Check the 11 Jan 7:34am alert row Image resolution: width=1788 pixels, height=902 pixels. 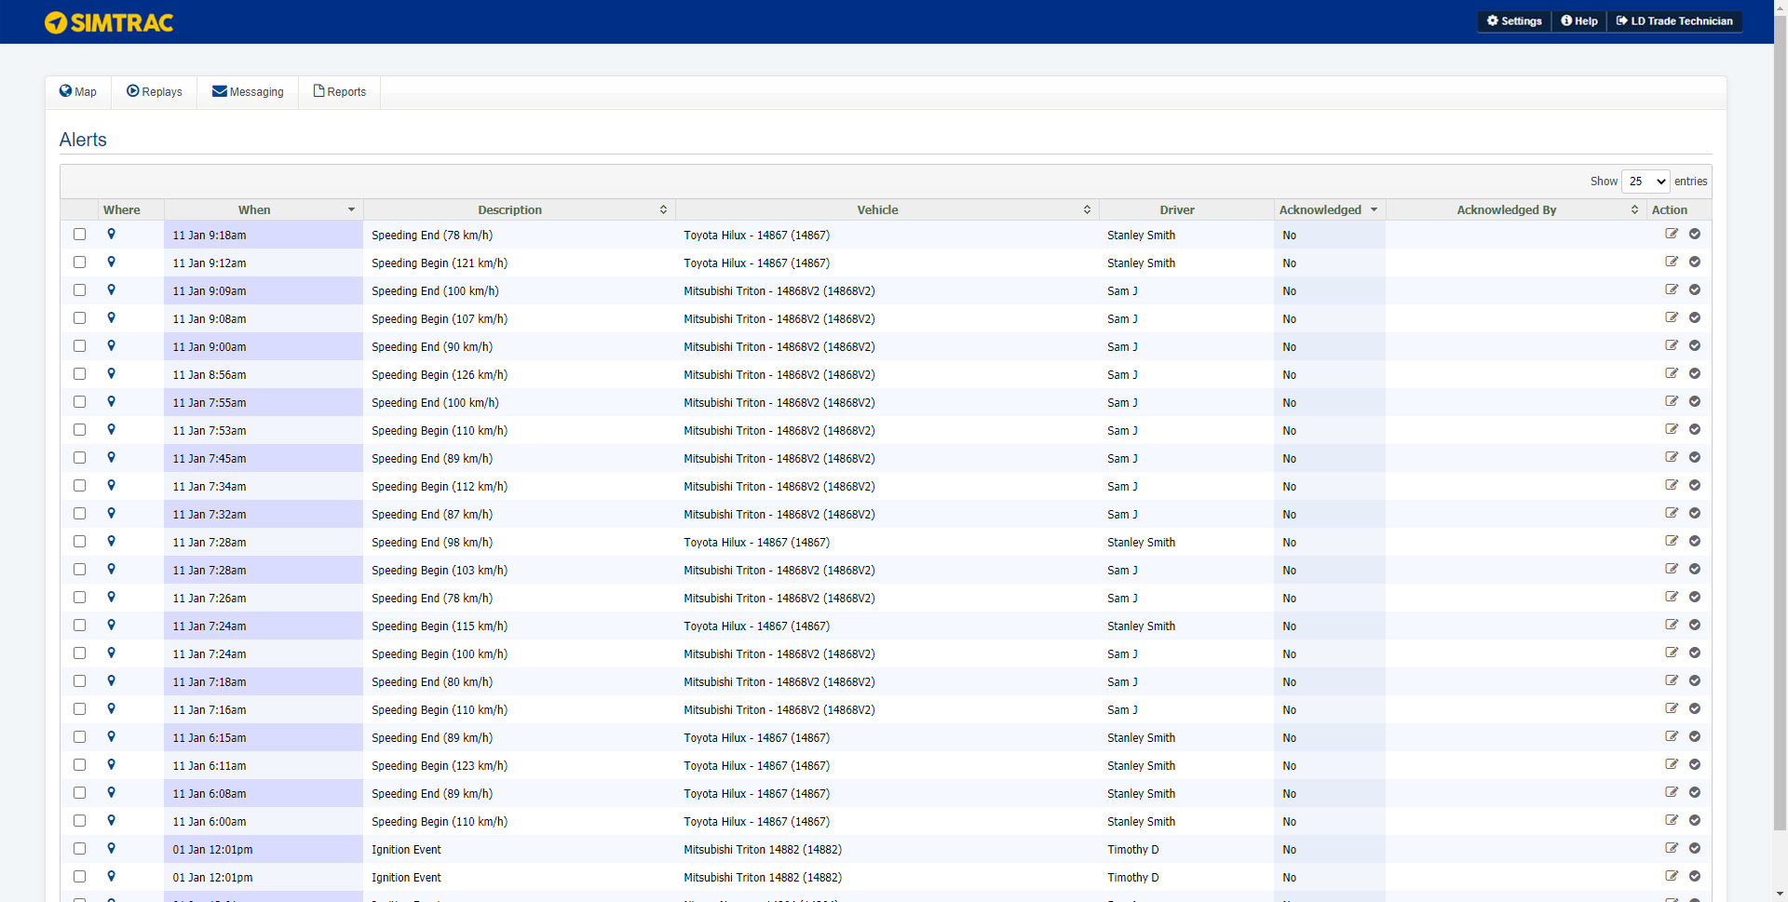click(x=79, y=486)
